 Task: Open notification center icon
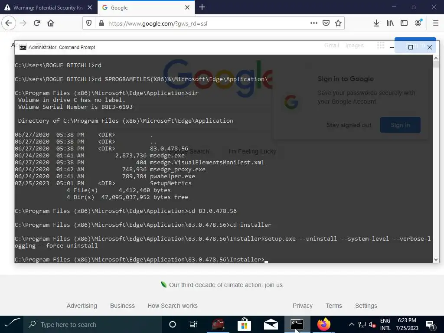431,324
